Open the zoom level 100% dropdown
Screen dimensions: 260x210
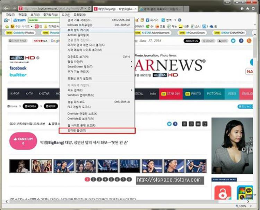[251, 206]
